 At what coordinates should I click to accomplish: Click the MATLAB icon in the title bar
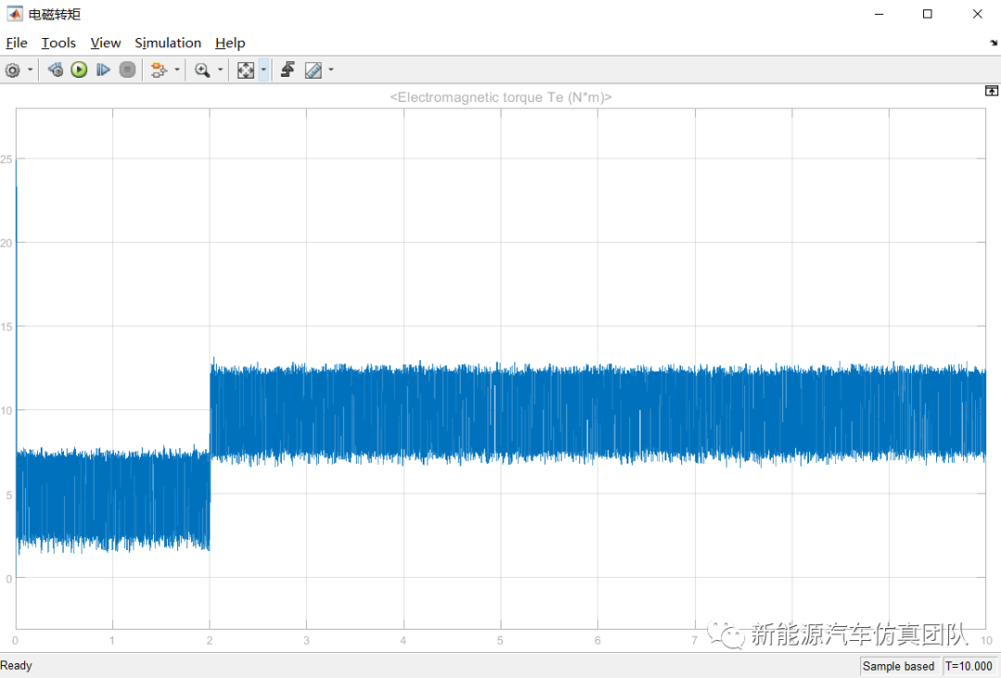pyautogui.click(x=14, y=14)
